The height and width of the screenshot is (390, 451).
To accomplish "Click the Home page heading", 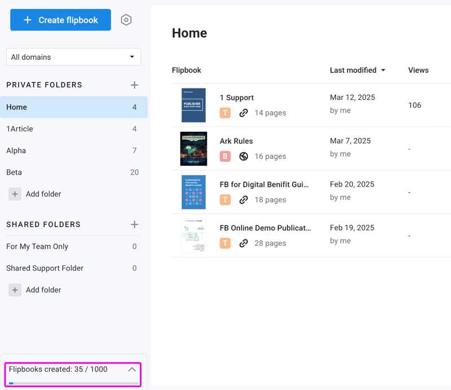I will (x=189, y=33).
